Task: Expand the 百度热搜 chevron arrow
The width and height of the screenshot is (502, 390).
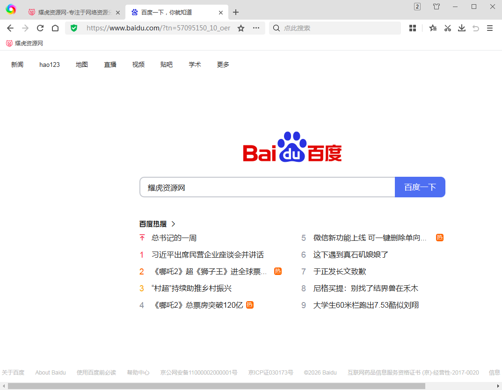Action: 174,224
